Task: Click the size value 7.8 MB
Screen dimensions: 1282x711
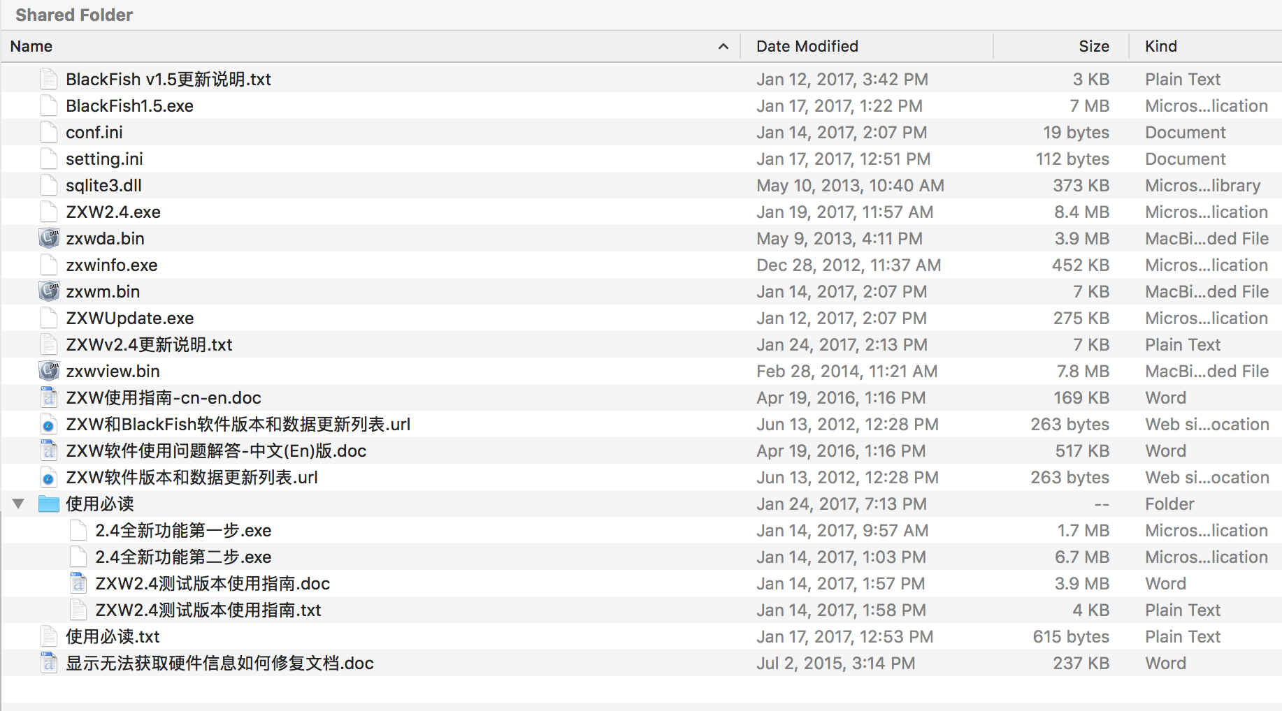Action: point(1083,371)
